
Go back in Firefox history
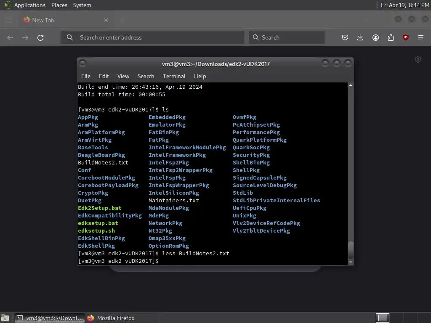(x=10, y=37)
